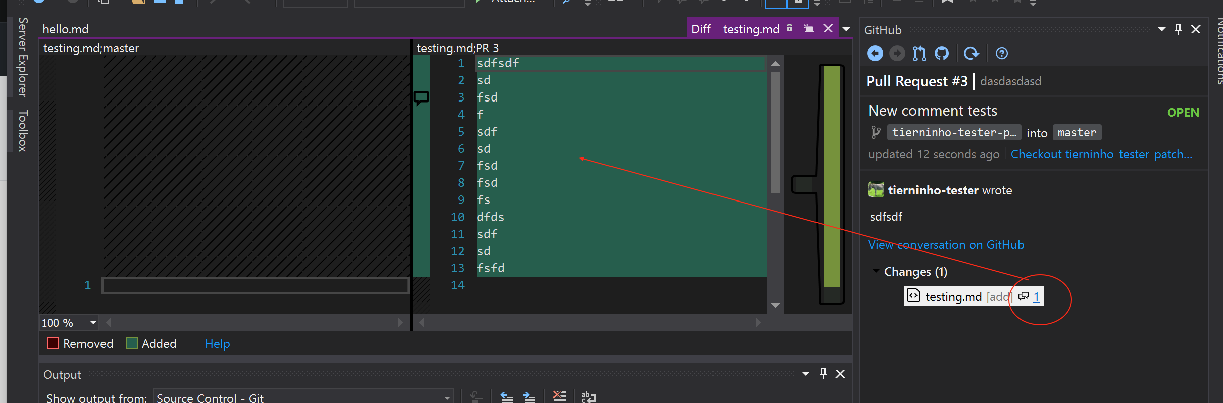
Task: Open GitHub panel window position dropdown
Action: click(1162, 29)
